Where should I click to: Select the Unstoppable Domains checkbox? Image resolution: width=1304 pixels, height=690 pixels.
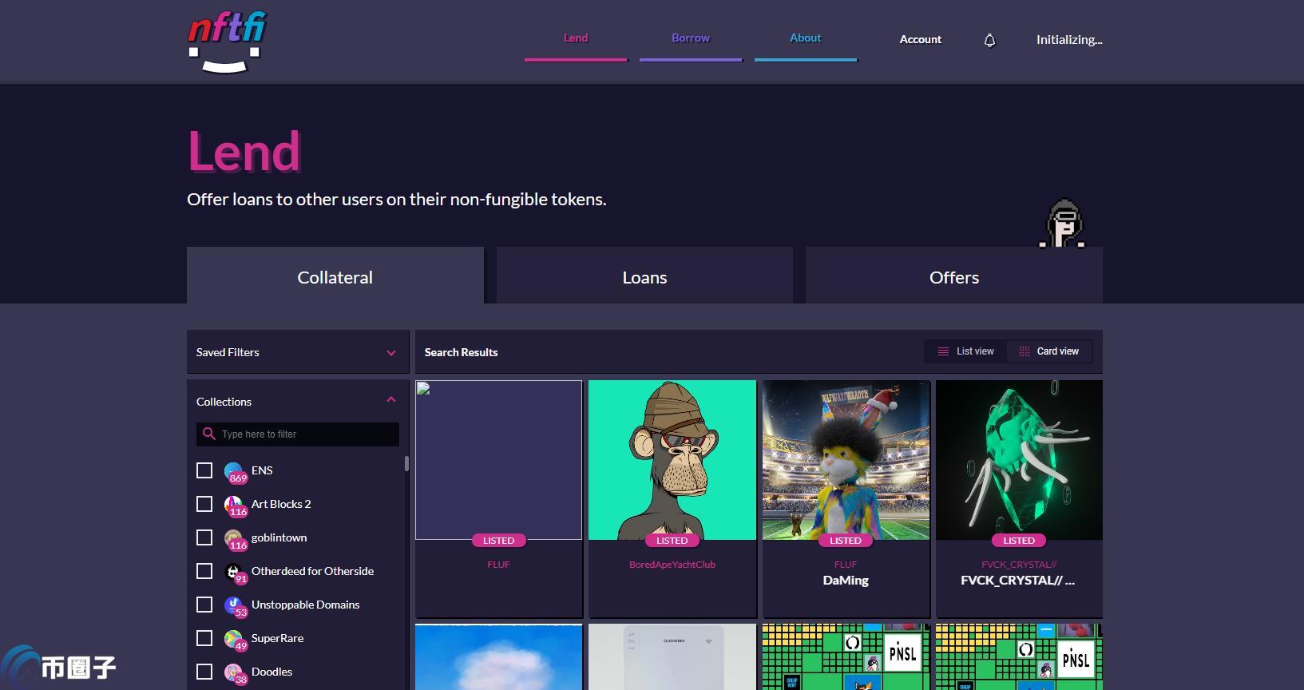tap(204, 605)
